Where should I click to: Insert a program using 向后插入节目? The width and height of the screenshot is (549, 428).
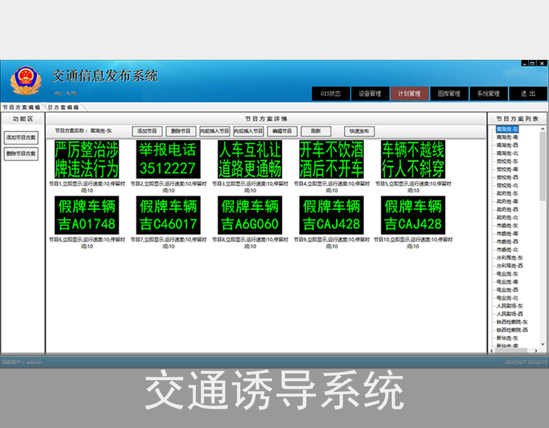pyautogui.click(x=249, y=131)
